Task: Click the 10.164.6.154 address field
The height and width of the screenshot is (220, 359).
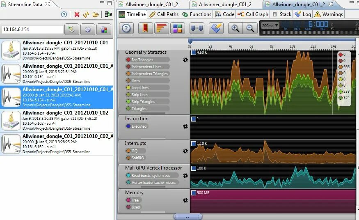Action: pos(32,29)
